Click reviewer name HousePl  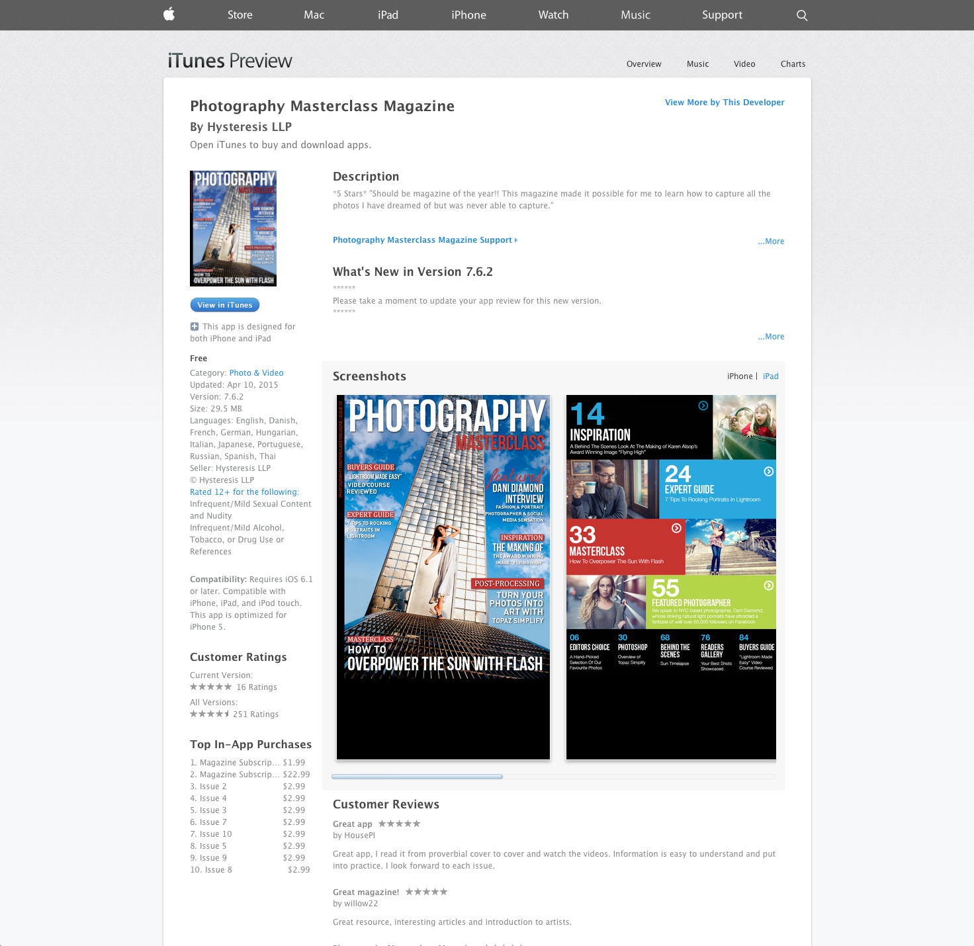click(360, 836)
